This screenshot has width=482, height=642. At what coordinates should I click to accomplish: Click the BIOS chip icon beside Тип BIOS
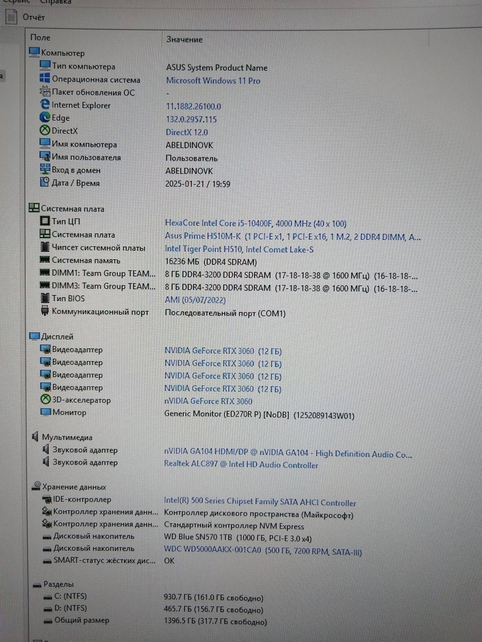coord(45,298)
